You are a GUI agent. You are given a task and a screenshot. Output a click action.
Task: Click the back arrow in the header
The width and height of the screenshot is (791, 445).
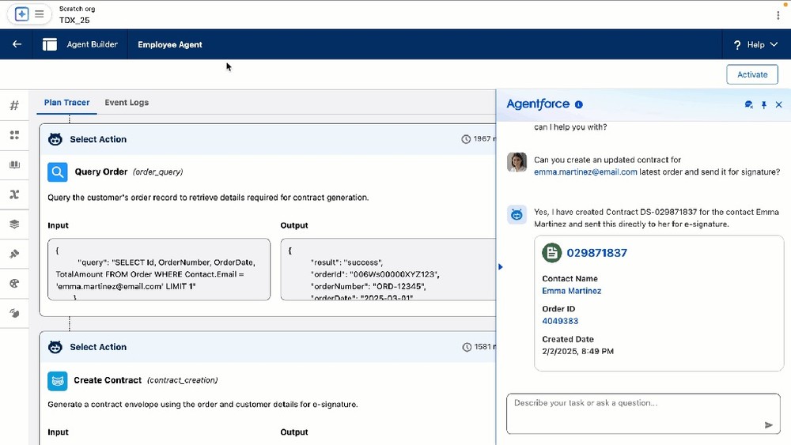click(17, 44)
